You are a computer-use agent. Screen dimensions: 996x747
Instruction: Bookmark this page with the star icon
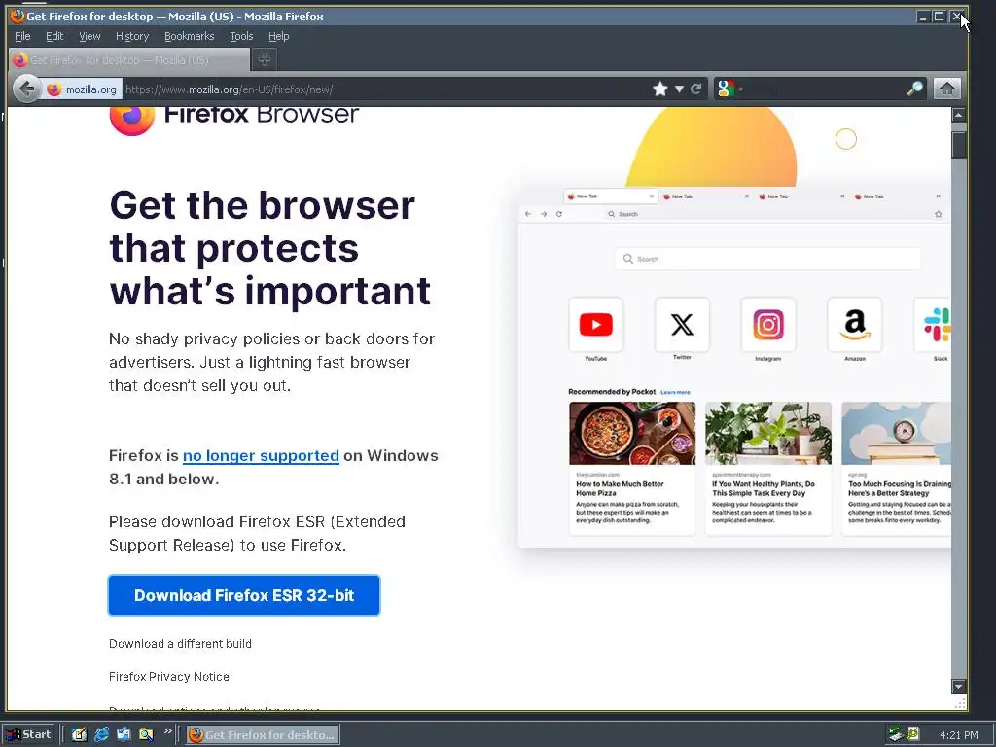[660, 89]
